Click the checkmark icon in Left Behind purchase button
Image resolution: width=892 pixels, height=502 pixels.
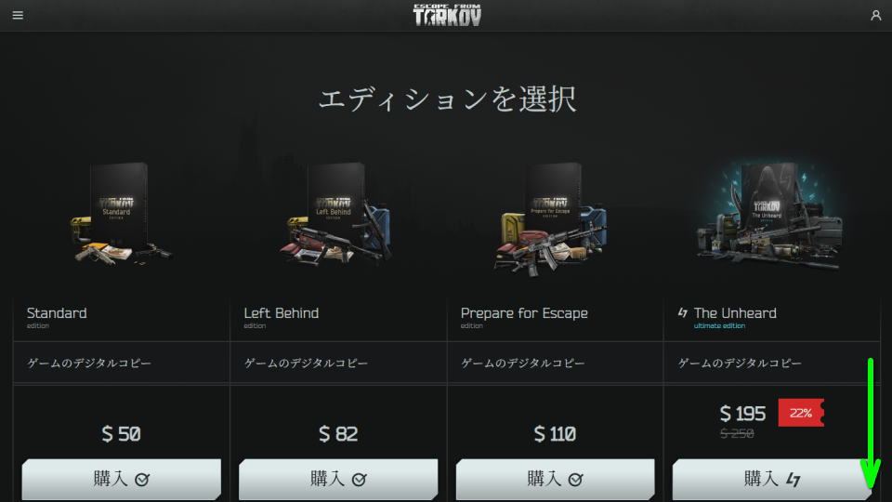pyautogui.click(x=359, y=480)
